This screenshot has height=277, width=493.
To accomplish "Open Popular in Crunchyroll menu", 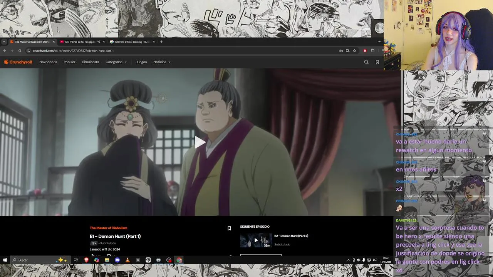I will [69, 62].
